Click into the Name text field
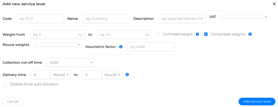Image resolution: width=278 pixels, height=107 pixels. click(x=106, y=19)
